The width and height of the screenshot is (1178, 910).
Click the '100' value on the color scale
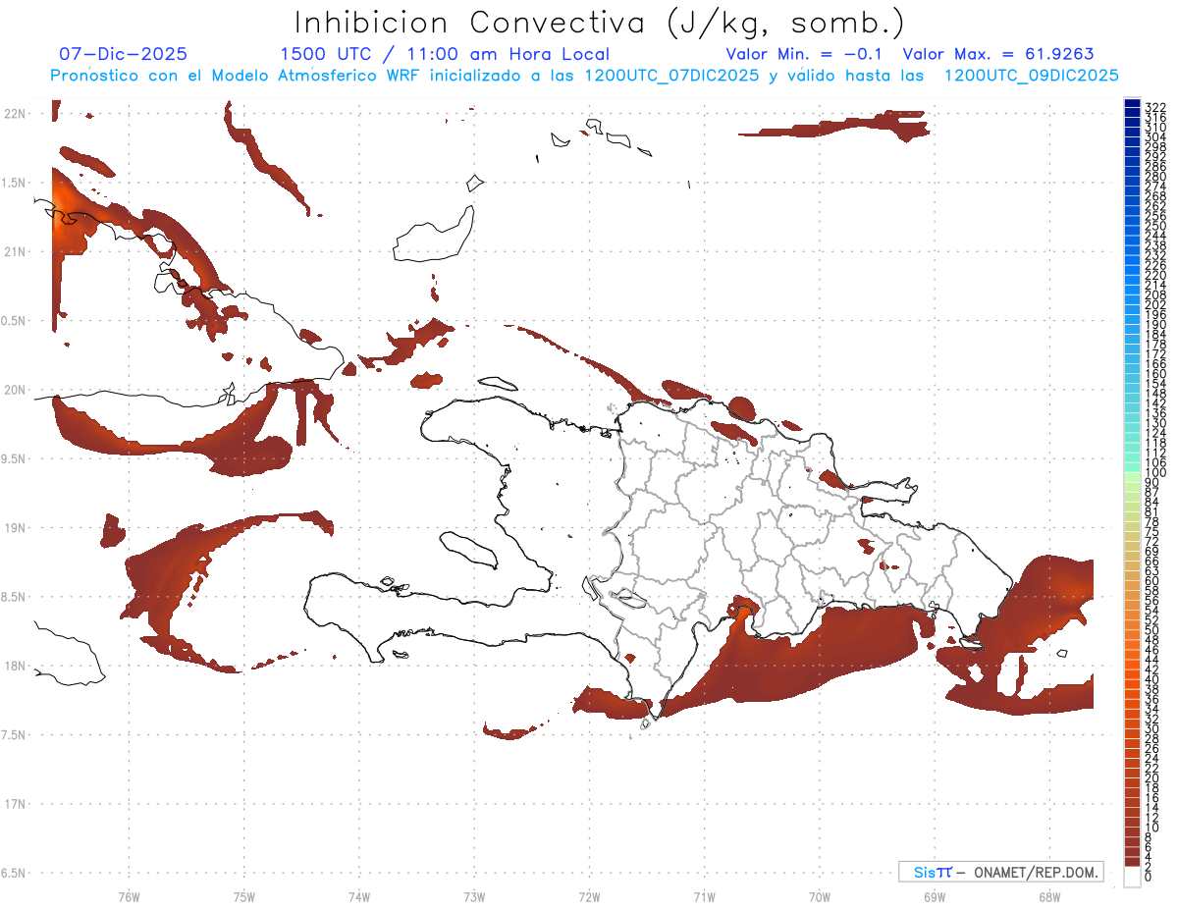pyautogui.click(x=1155, y=473)
